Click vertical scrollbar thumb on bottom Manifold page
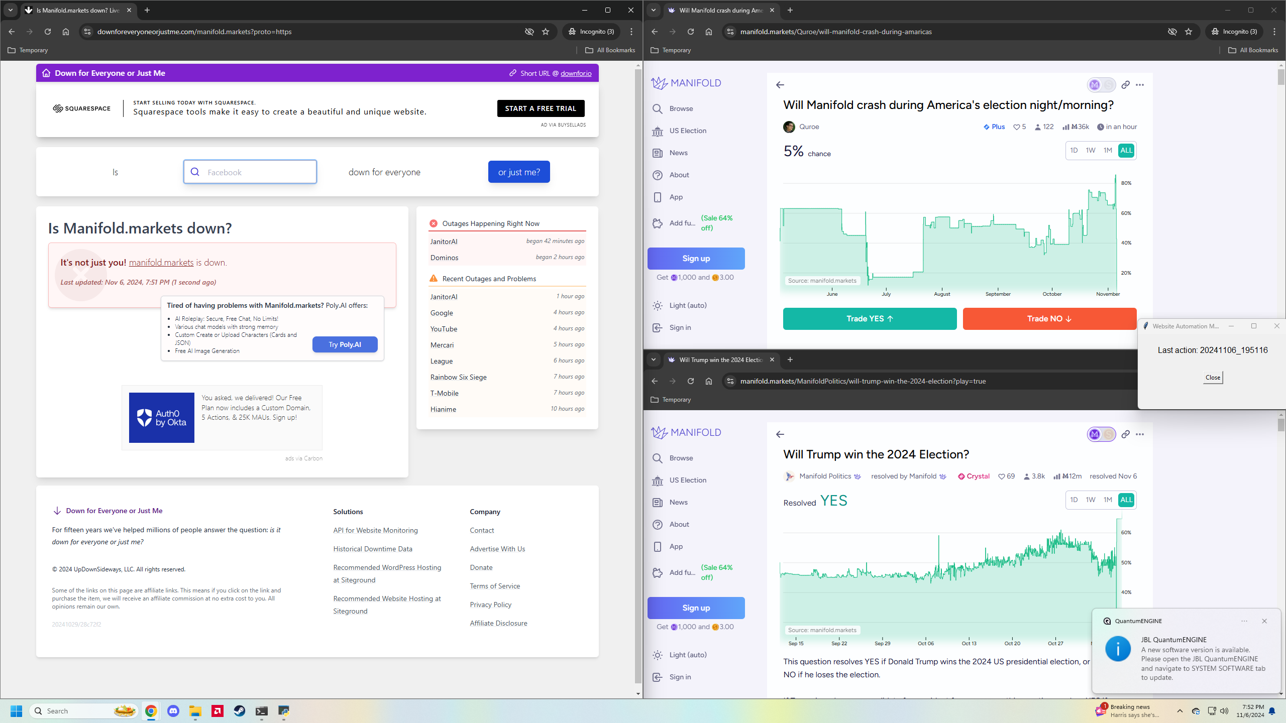Viewport: 1286px width, 723px height. 1281,424
